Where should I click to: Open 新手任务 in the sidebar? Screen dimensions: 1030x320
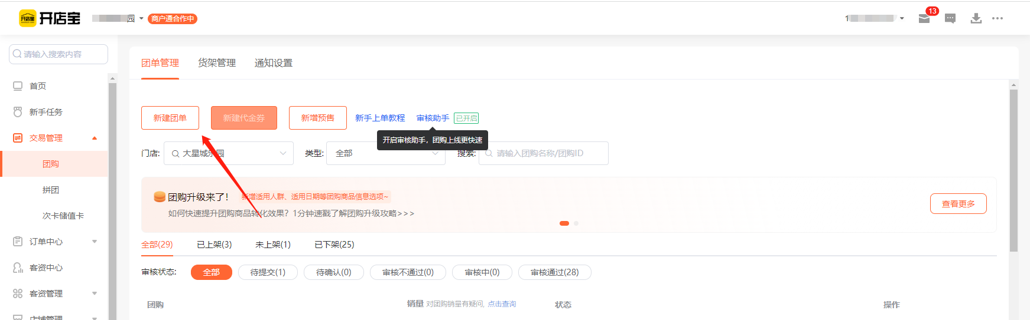pyautogui.click(x=46, y=112)
